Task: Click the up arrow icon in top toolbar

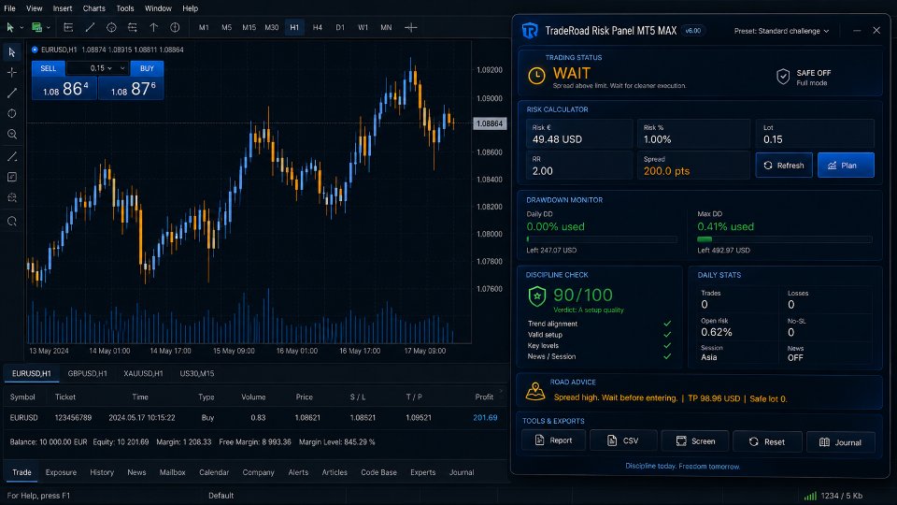Action: point(154,27)
